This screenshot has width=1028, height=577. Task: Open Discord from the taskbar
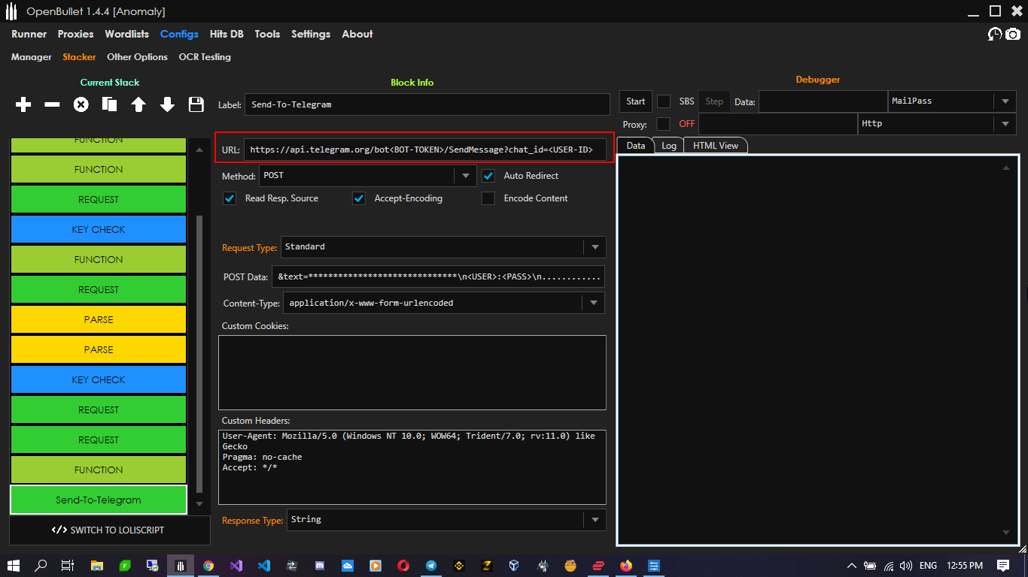click(320, 565)
